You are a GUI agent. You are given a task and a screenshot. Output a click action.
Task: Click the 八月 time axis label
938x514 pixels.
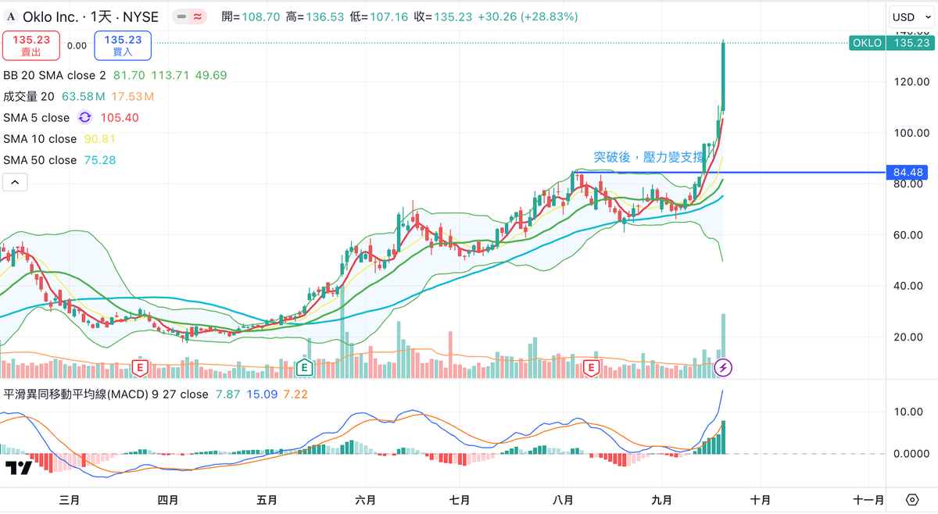[563, 500]
